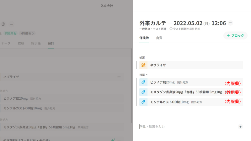The height and width of the screenshot is (141, 251).
Task: Click the 処置 section label
Action: 142,58
